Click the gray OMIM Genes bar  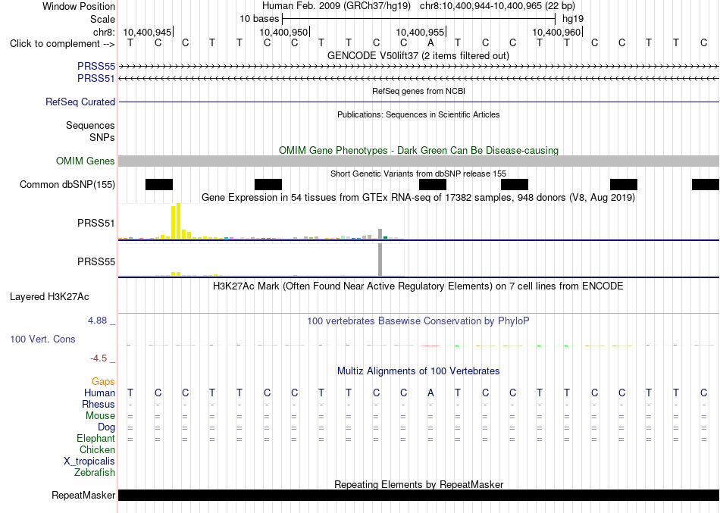[x=419, y=161]
